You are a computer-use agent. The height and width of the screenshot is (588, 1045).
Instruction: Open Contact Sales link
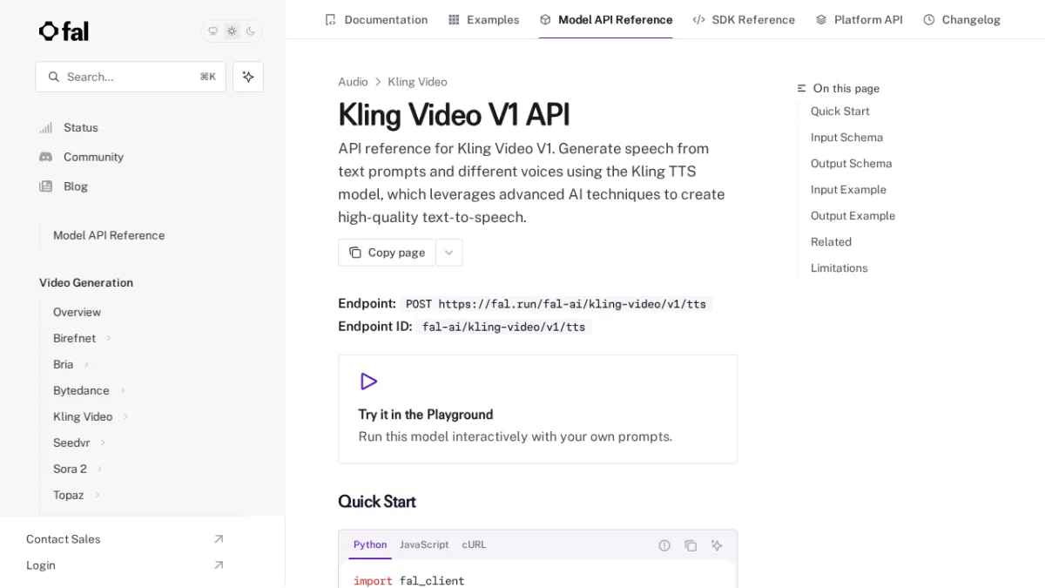(x=125, y=539)
